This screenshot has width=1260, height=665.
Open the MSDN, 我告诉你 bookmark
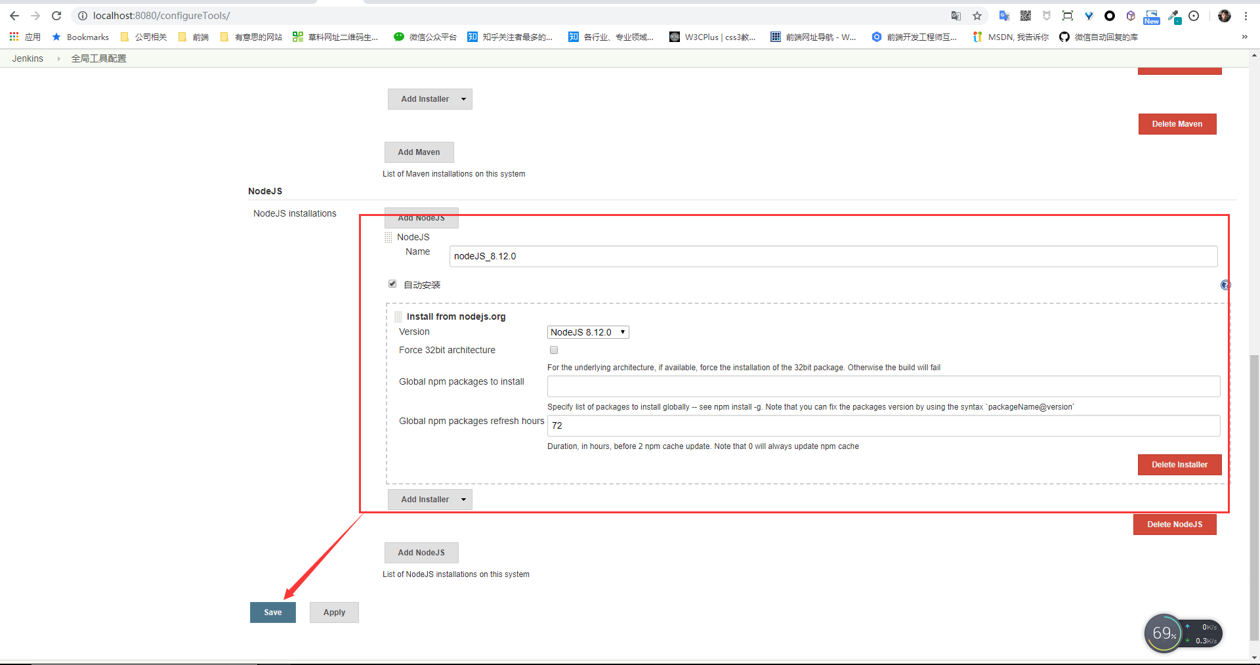(x=1011, y=37)
